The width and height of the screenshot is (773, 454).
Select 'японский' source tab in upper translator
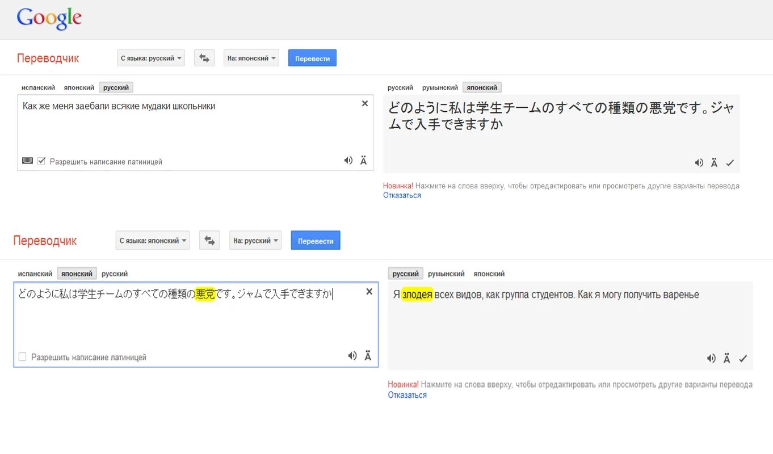[79, 88]
